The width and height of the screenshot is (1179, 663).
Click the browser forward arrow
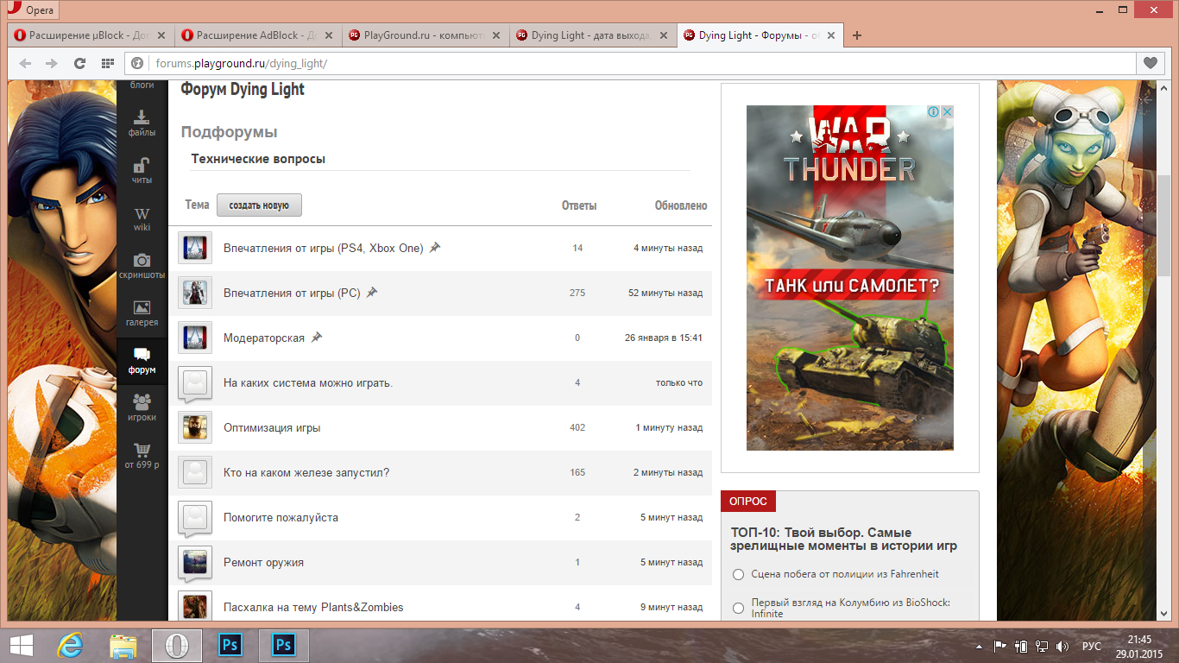51,63
